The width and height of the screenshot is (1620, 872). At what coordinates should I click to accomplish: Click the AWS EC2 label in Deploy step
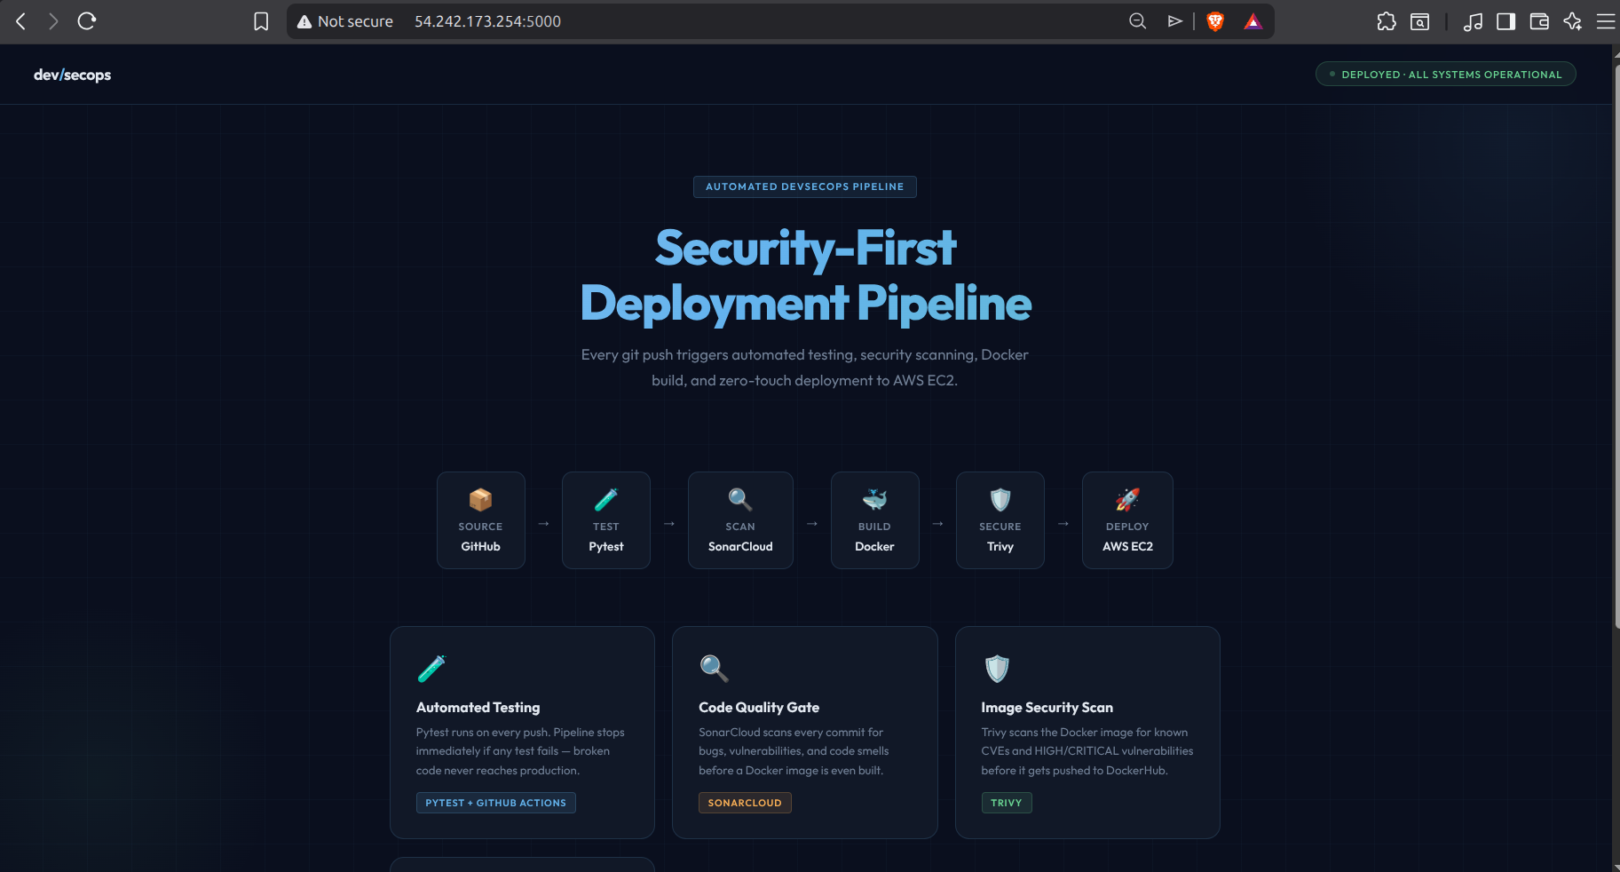[x=1127, y=546]
